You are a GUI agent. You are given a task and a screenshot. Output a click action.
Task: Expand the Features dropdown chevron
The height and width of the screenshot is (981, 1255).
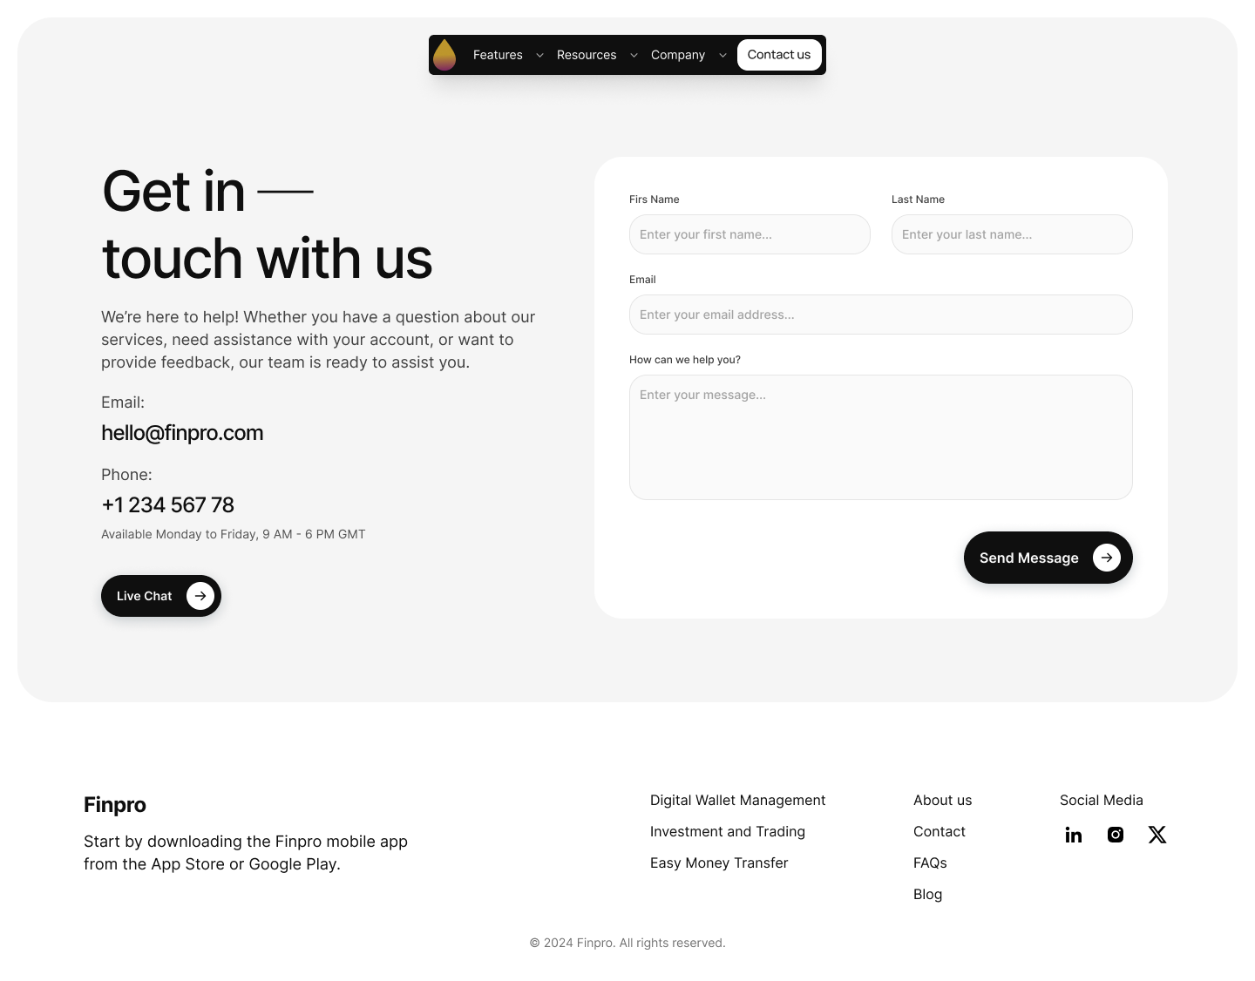[539, 55]
